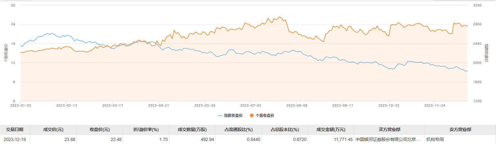Select the 占总股本比(%) column header

[x=285, y=130]
